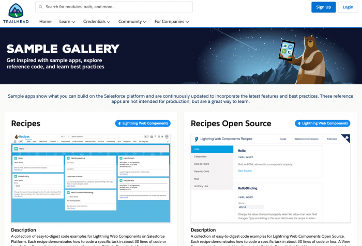Click Guide link in Open Source screenshot header

[x=283, y=139]
